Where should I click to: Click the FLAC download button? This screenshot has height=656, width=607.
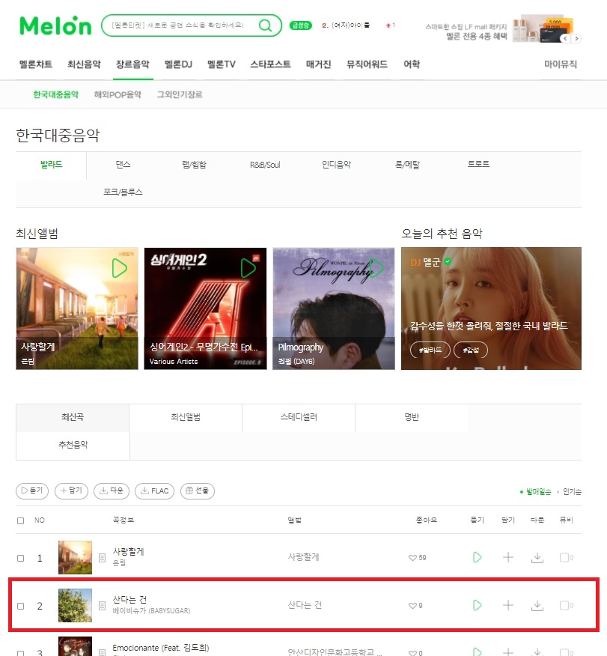[155, 491]
